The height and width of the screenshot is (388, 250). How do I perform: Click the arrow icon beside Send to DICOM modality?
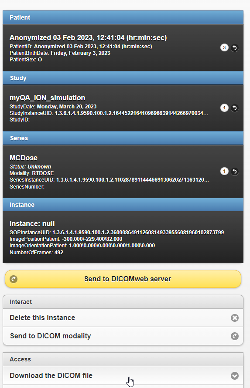[235, 336]
